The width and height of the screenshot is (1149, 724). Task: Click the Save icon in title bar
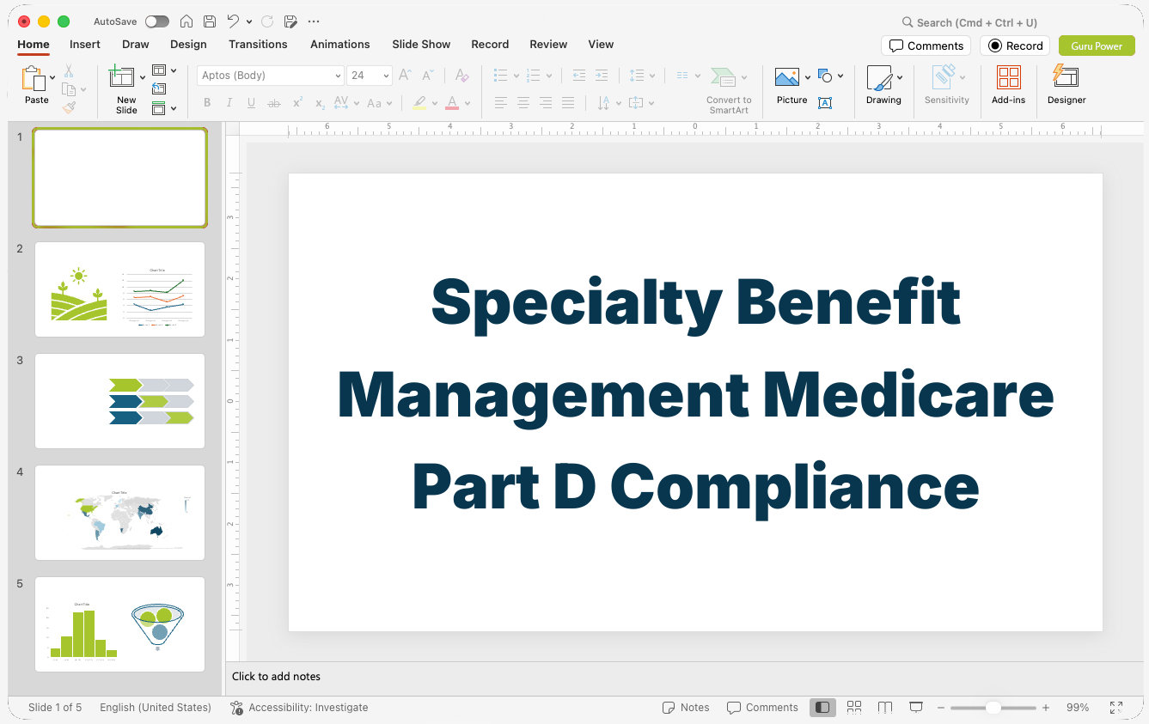point(210,21)
